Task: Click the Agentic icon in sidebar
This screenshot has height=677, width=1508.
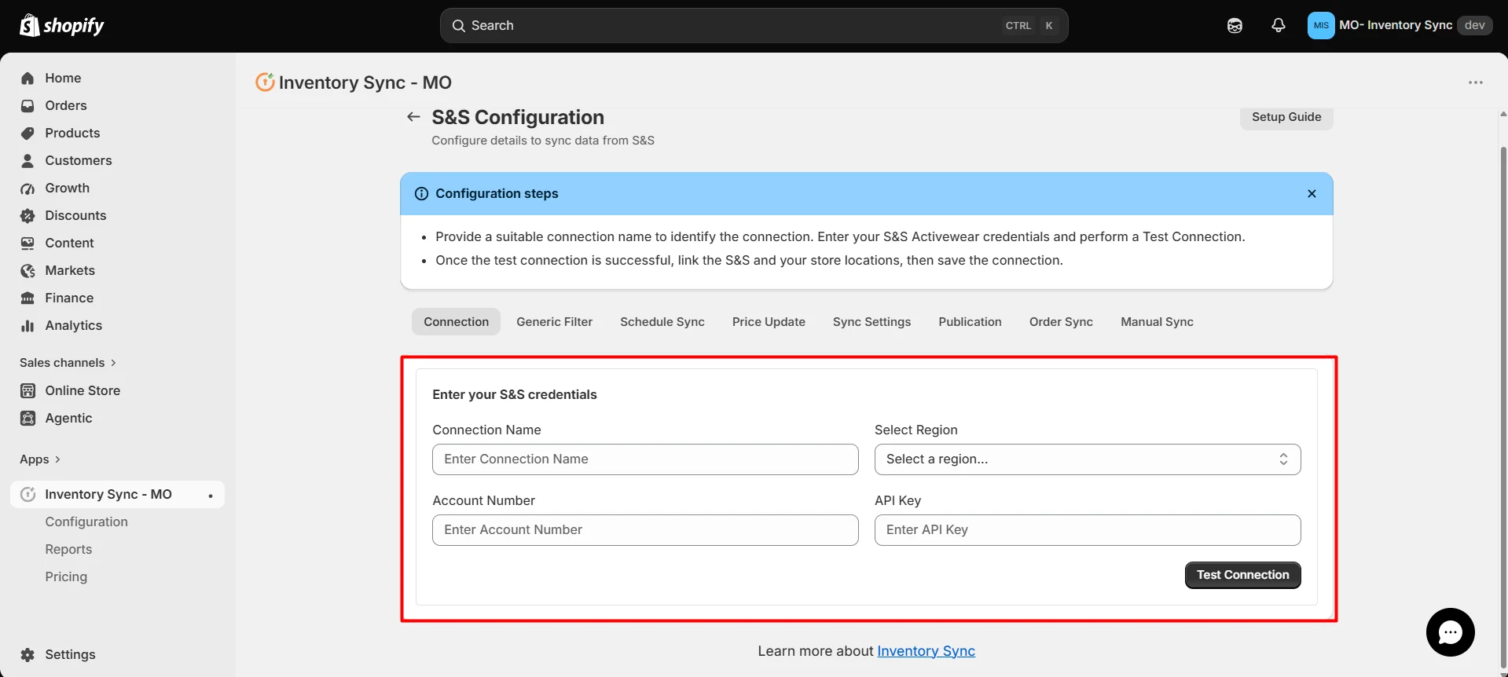Action: pyautogui.click(x=28, y=418)
